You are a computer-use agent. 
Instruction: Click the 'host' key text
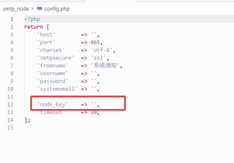[46, 35]
